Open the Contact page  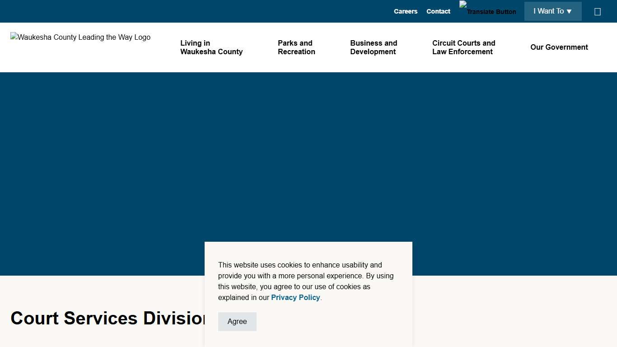pos(438,11)
